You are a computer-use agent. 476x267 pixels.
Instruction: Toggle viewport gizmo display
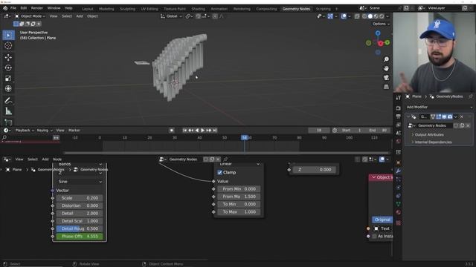tap(330, 16)
